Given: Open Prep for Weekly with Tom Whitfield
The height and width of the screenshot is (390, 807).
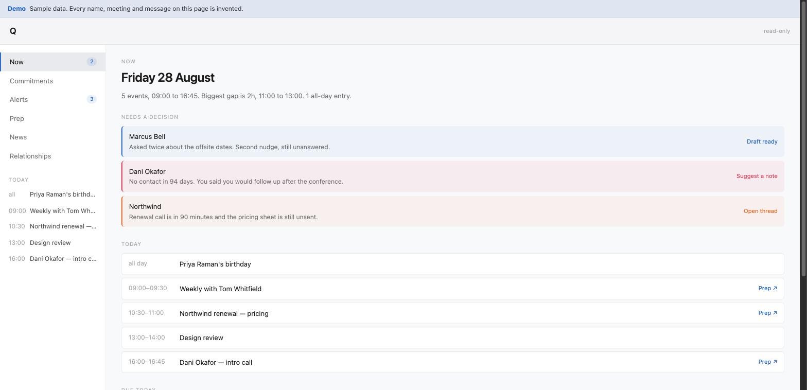Looking at the screenshot, I should [x=767, y=289].
